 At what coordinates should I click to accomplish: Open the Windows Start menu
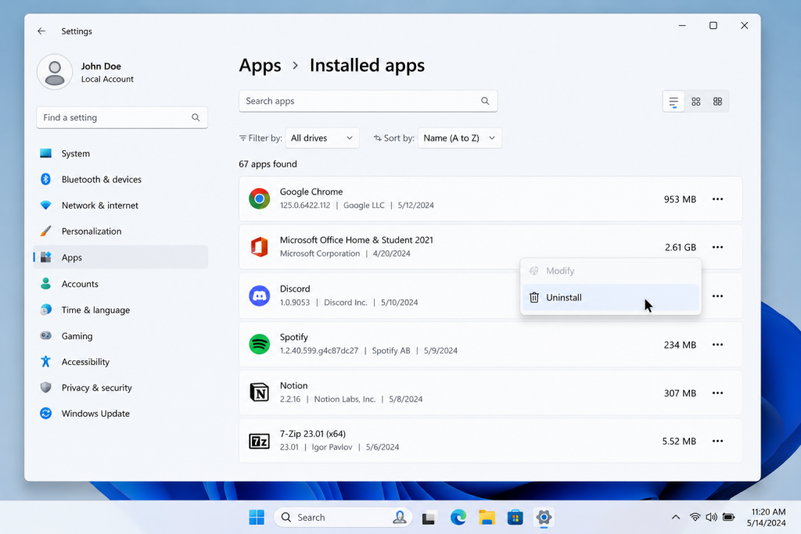tap(257, 517)
